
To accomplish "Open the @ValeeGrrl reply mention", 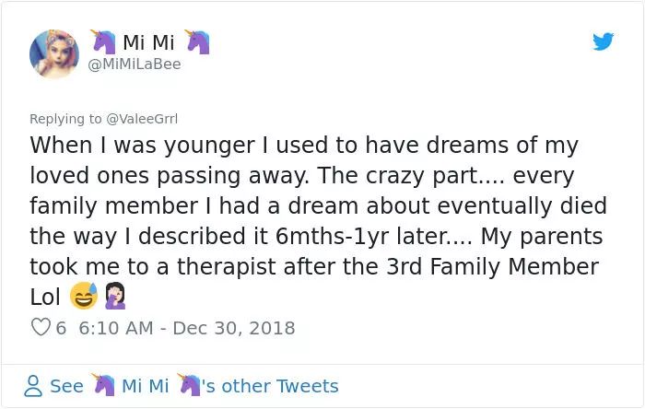I will coord(142,119).
